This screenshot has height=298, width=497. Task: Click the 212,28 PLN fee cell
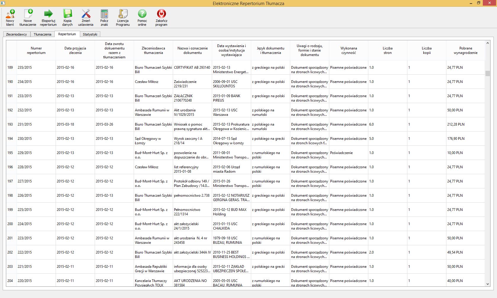(466, 124)
